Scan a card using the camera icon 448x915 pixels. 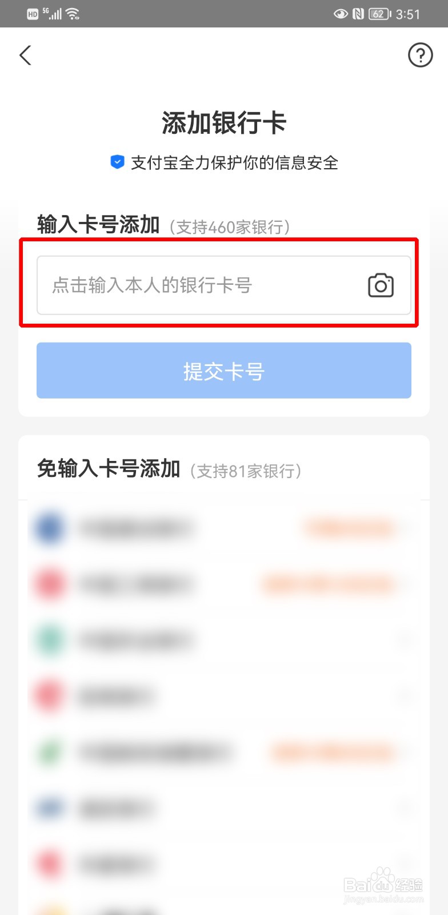coord(381,285)
